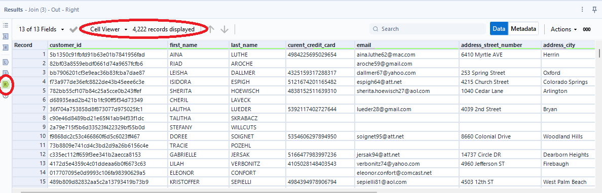Click city cell Woodland Hills
This screenshot has height=193, width=602.
(x=568, y=136)
